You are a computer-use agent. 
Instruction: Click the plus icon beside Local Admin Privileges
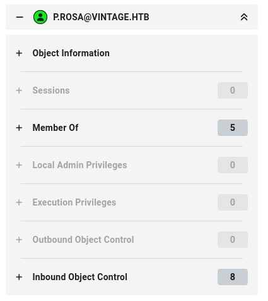pyautogui.click(x=19, y=165)
